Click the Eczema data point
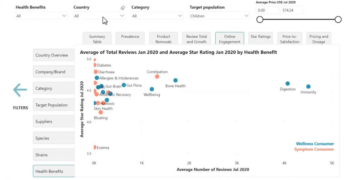Screen dimensions: 345x180 point(95,147)
